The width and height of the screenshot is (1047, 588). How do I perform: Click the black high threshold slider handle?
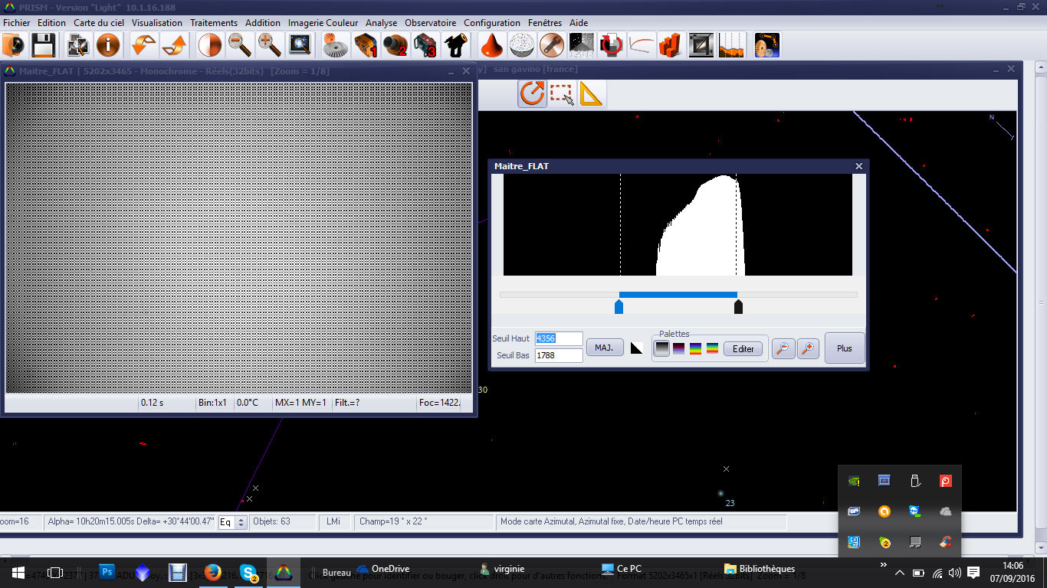click(738, 307)
